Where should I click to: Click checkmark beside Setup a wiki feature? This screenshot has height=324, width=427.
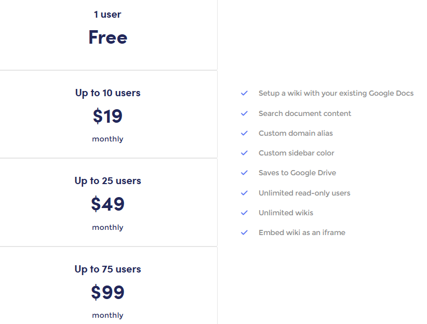[244, 93]
